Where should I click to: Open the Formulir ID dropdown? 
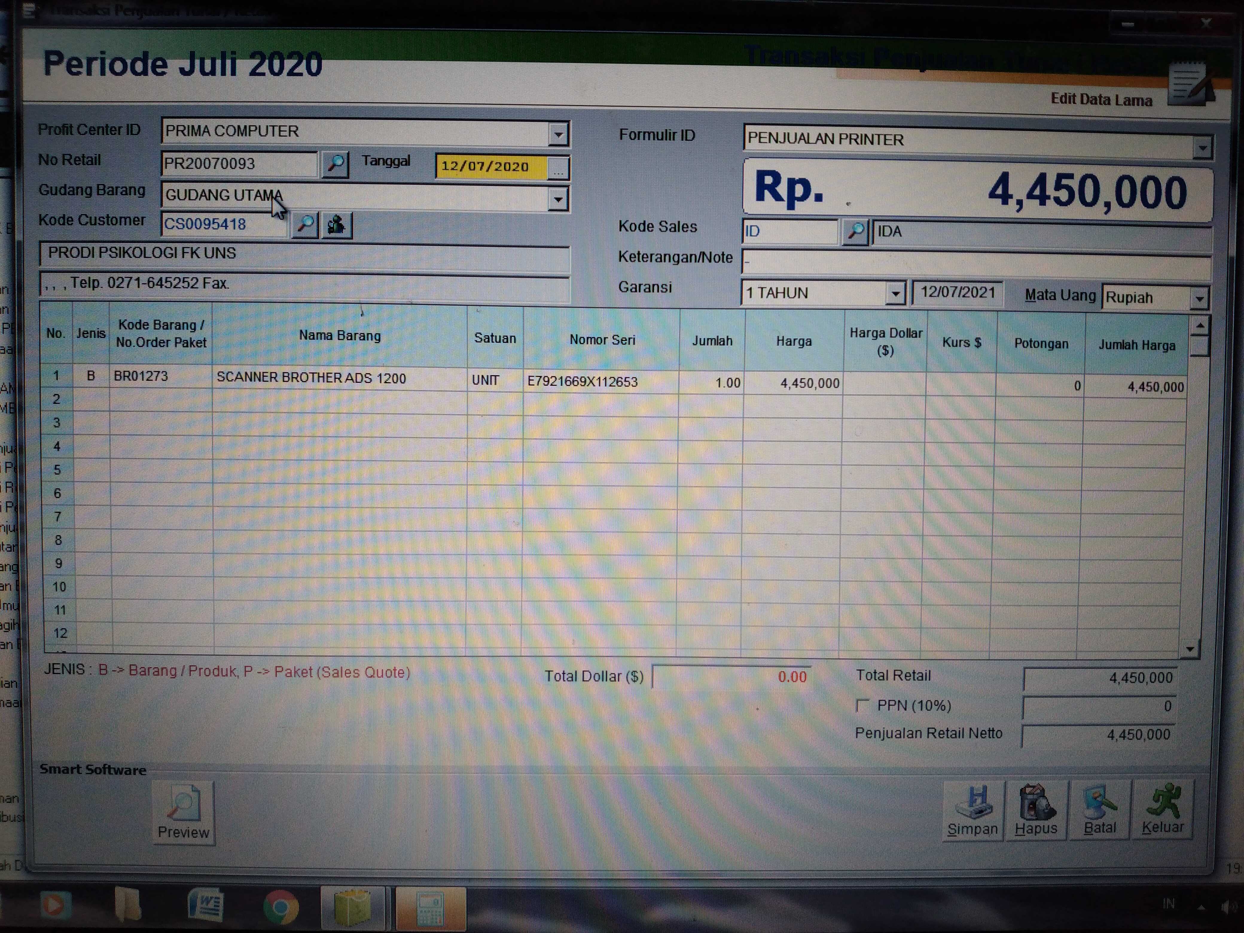tap(1202, 148)
